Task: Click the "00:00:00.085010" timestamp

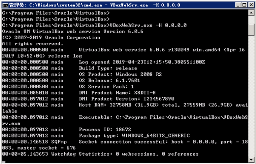Action: 25,93
